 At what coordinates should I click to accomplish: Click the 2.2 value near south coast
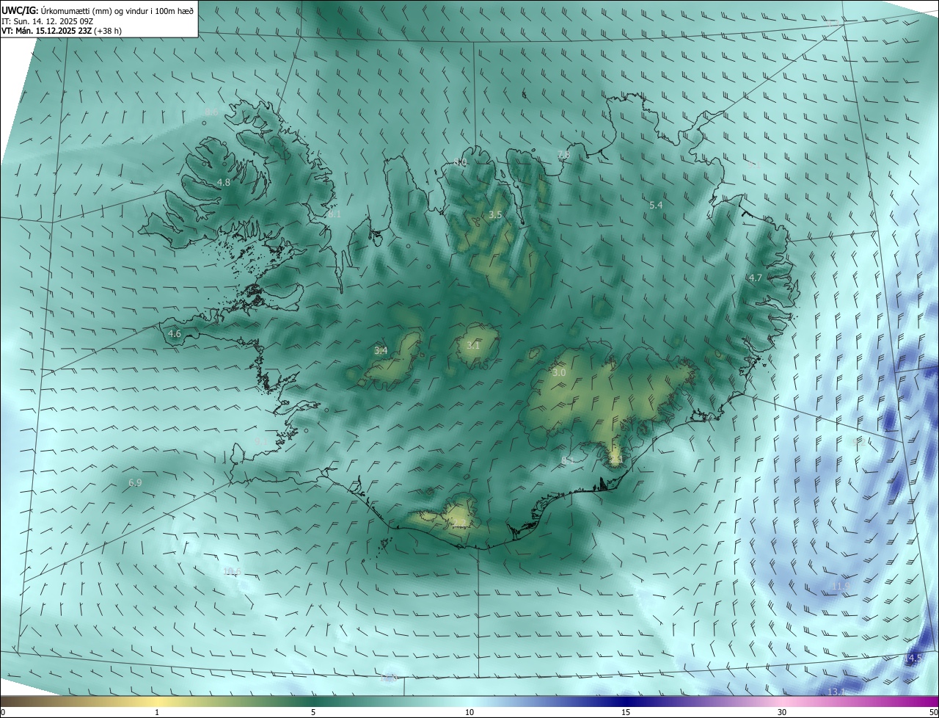(x=458, y=523)
